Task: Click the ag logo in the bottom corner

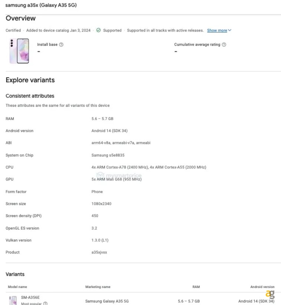Action: click(270, 293)
